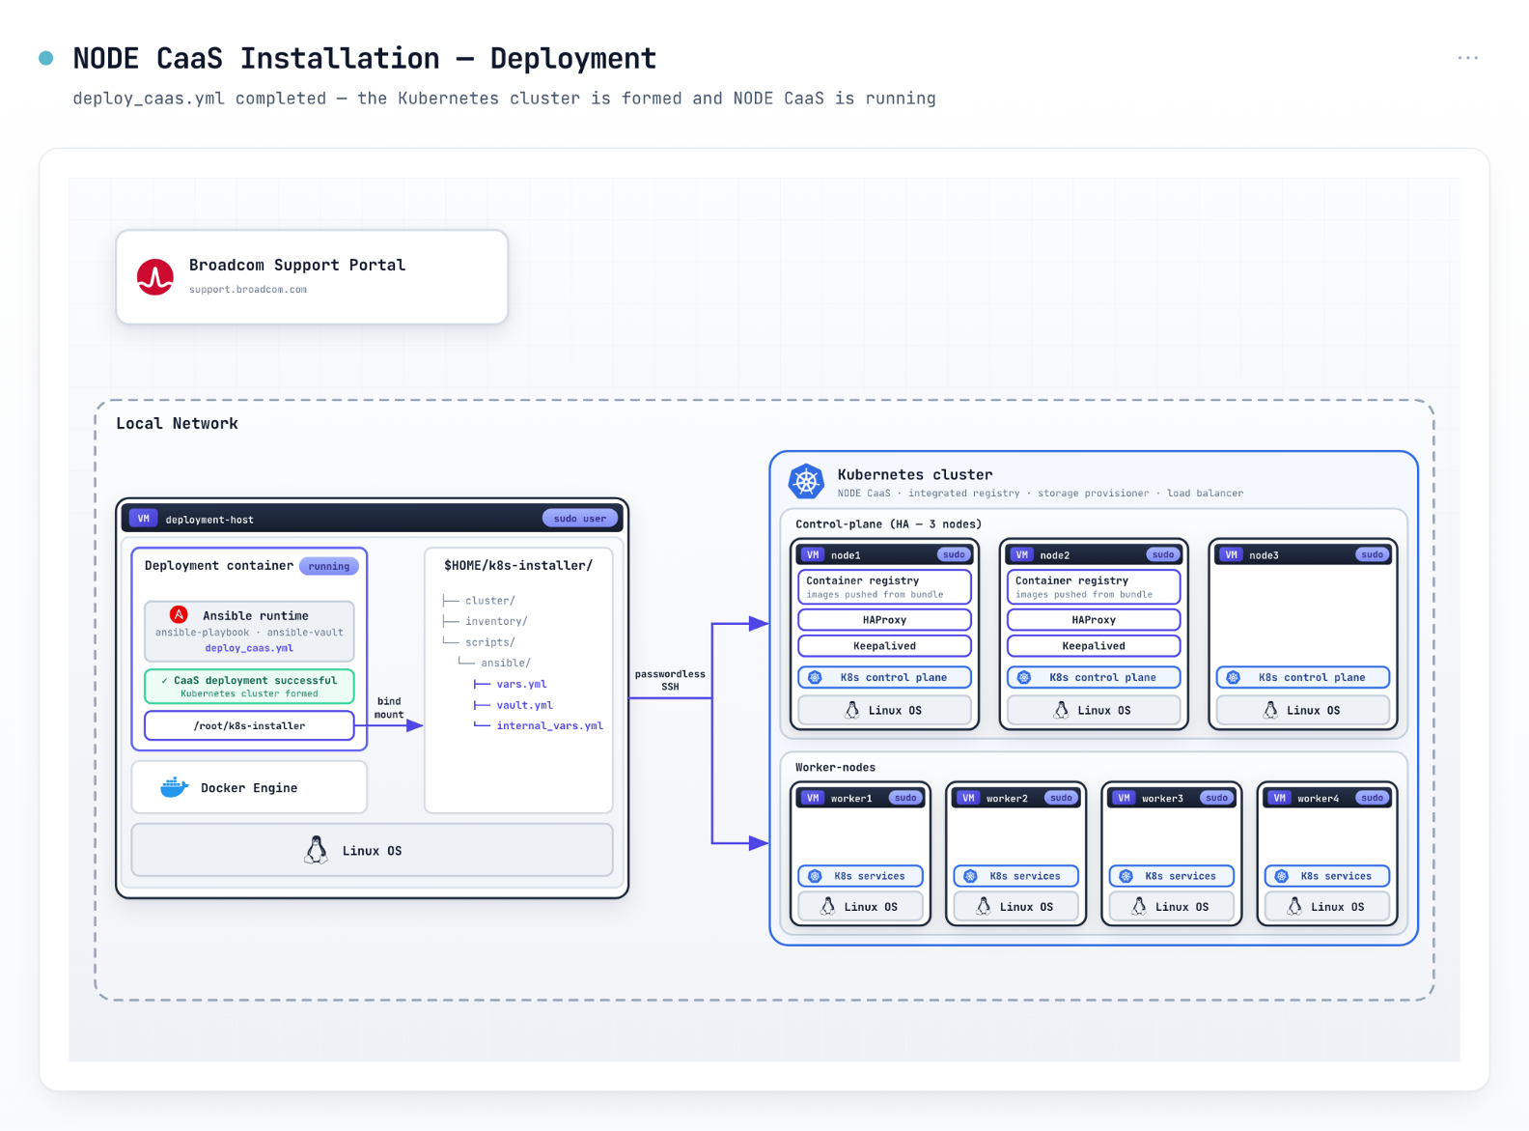This screenshot has width=1529, height=1131.
Task: Click the blue status dot beside title
Action: [45, 58]
